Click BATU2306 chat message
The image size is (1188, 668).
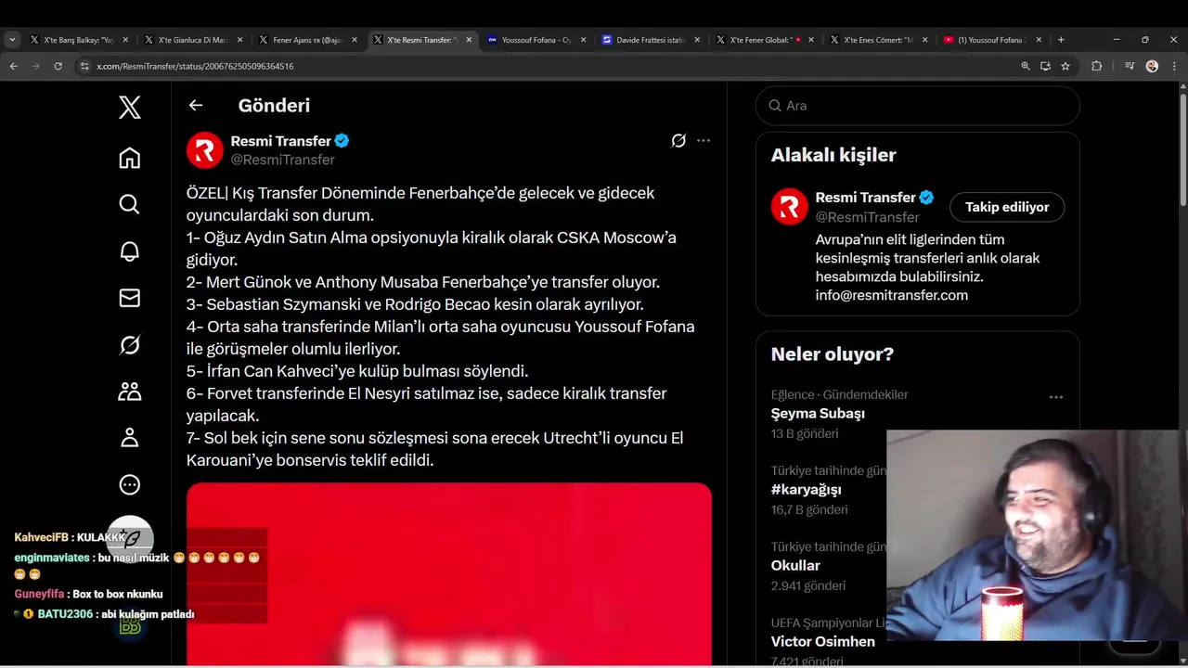(105, 614)
